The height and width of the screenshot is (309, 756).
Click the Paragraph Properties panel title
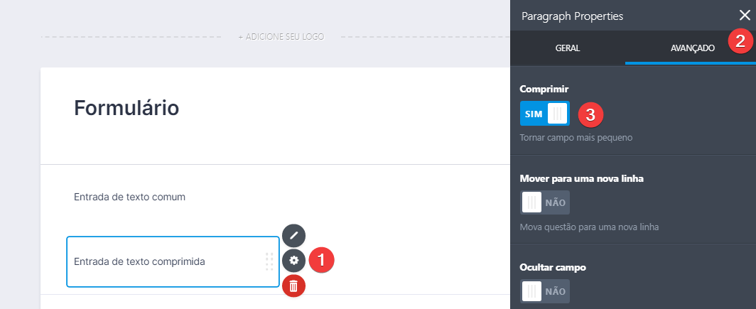pyautogui.click(x=572, y=16)
